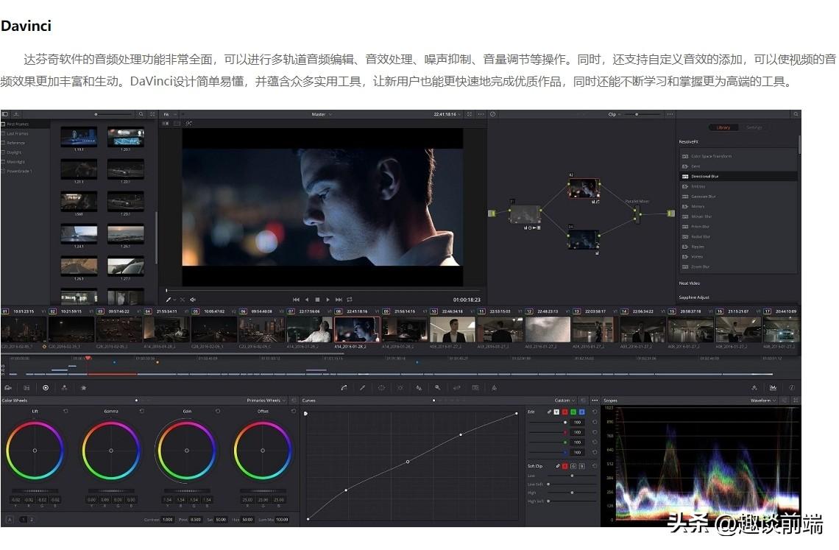
Task: Click the highlight wand icon above the viewer
Action: tap(189, 124)
